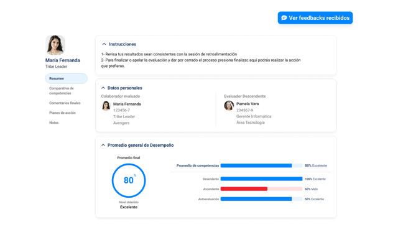The height and width of the screenshot is (232, 398).
Task: Click the Instrucciones heading
Action: coord(123,44)
